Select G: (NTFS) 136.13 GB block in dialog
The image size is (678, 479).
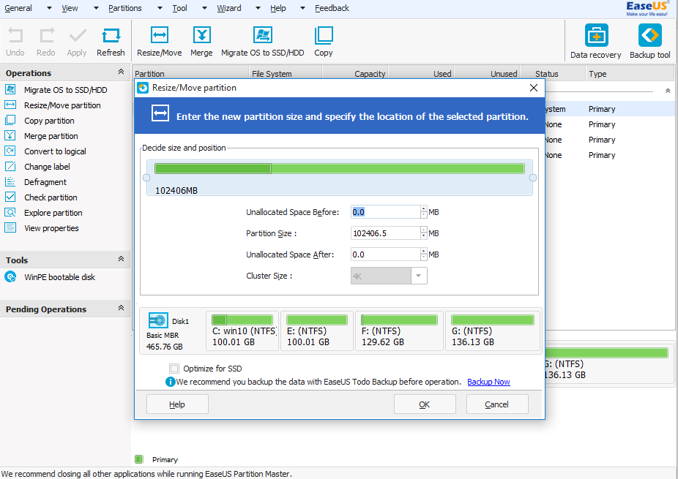click(x=493, y=331)
